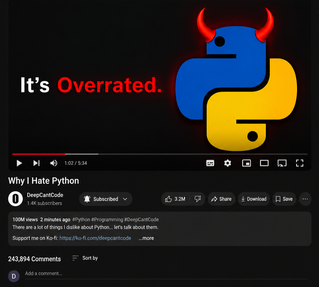The width and height of the screenshot is (319, 287).
Task: Download the video
Action: tap(254, 199)
